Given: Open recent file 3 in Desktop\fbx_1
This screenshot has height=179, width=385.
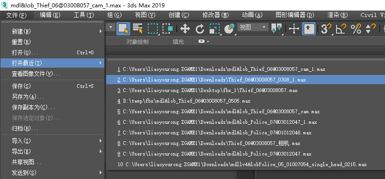Looking at the screenshot, I should pyautogui.click(x=246, y=90).
